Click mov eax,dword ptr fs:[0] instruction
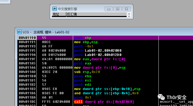This screenshot has height=106, width=193. pos(100,59)
